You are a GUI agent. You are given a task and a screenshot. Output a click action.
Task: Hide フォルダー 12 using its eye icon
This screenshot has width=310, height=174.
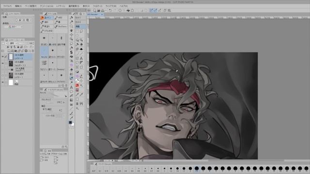tap(3, 63)
